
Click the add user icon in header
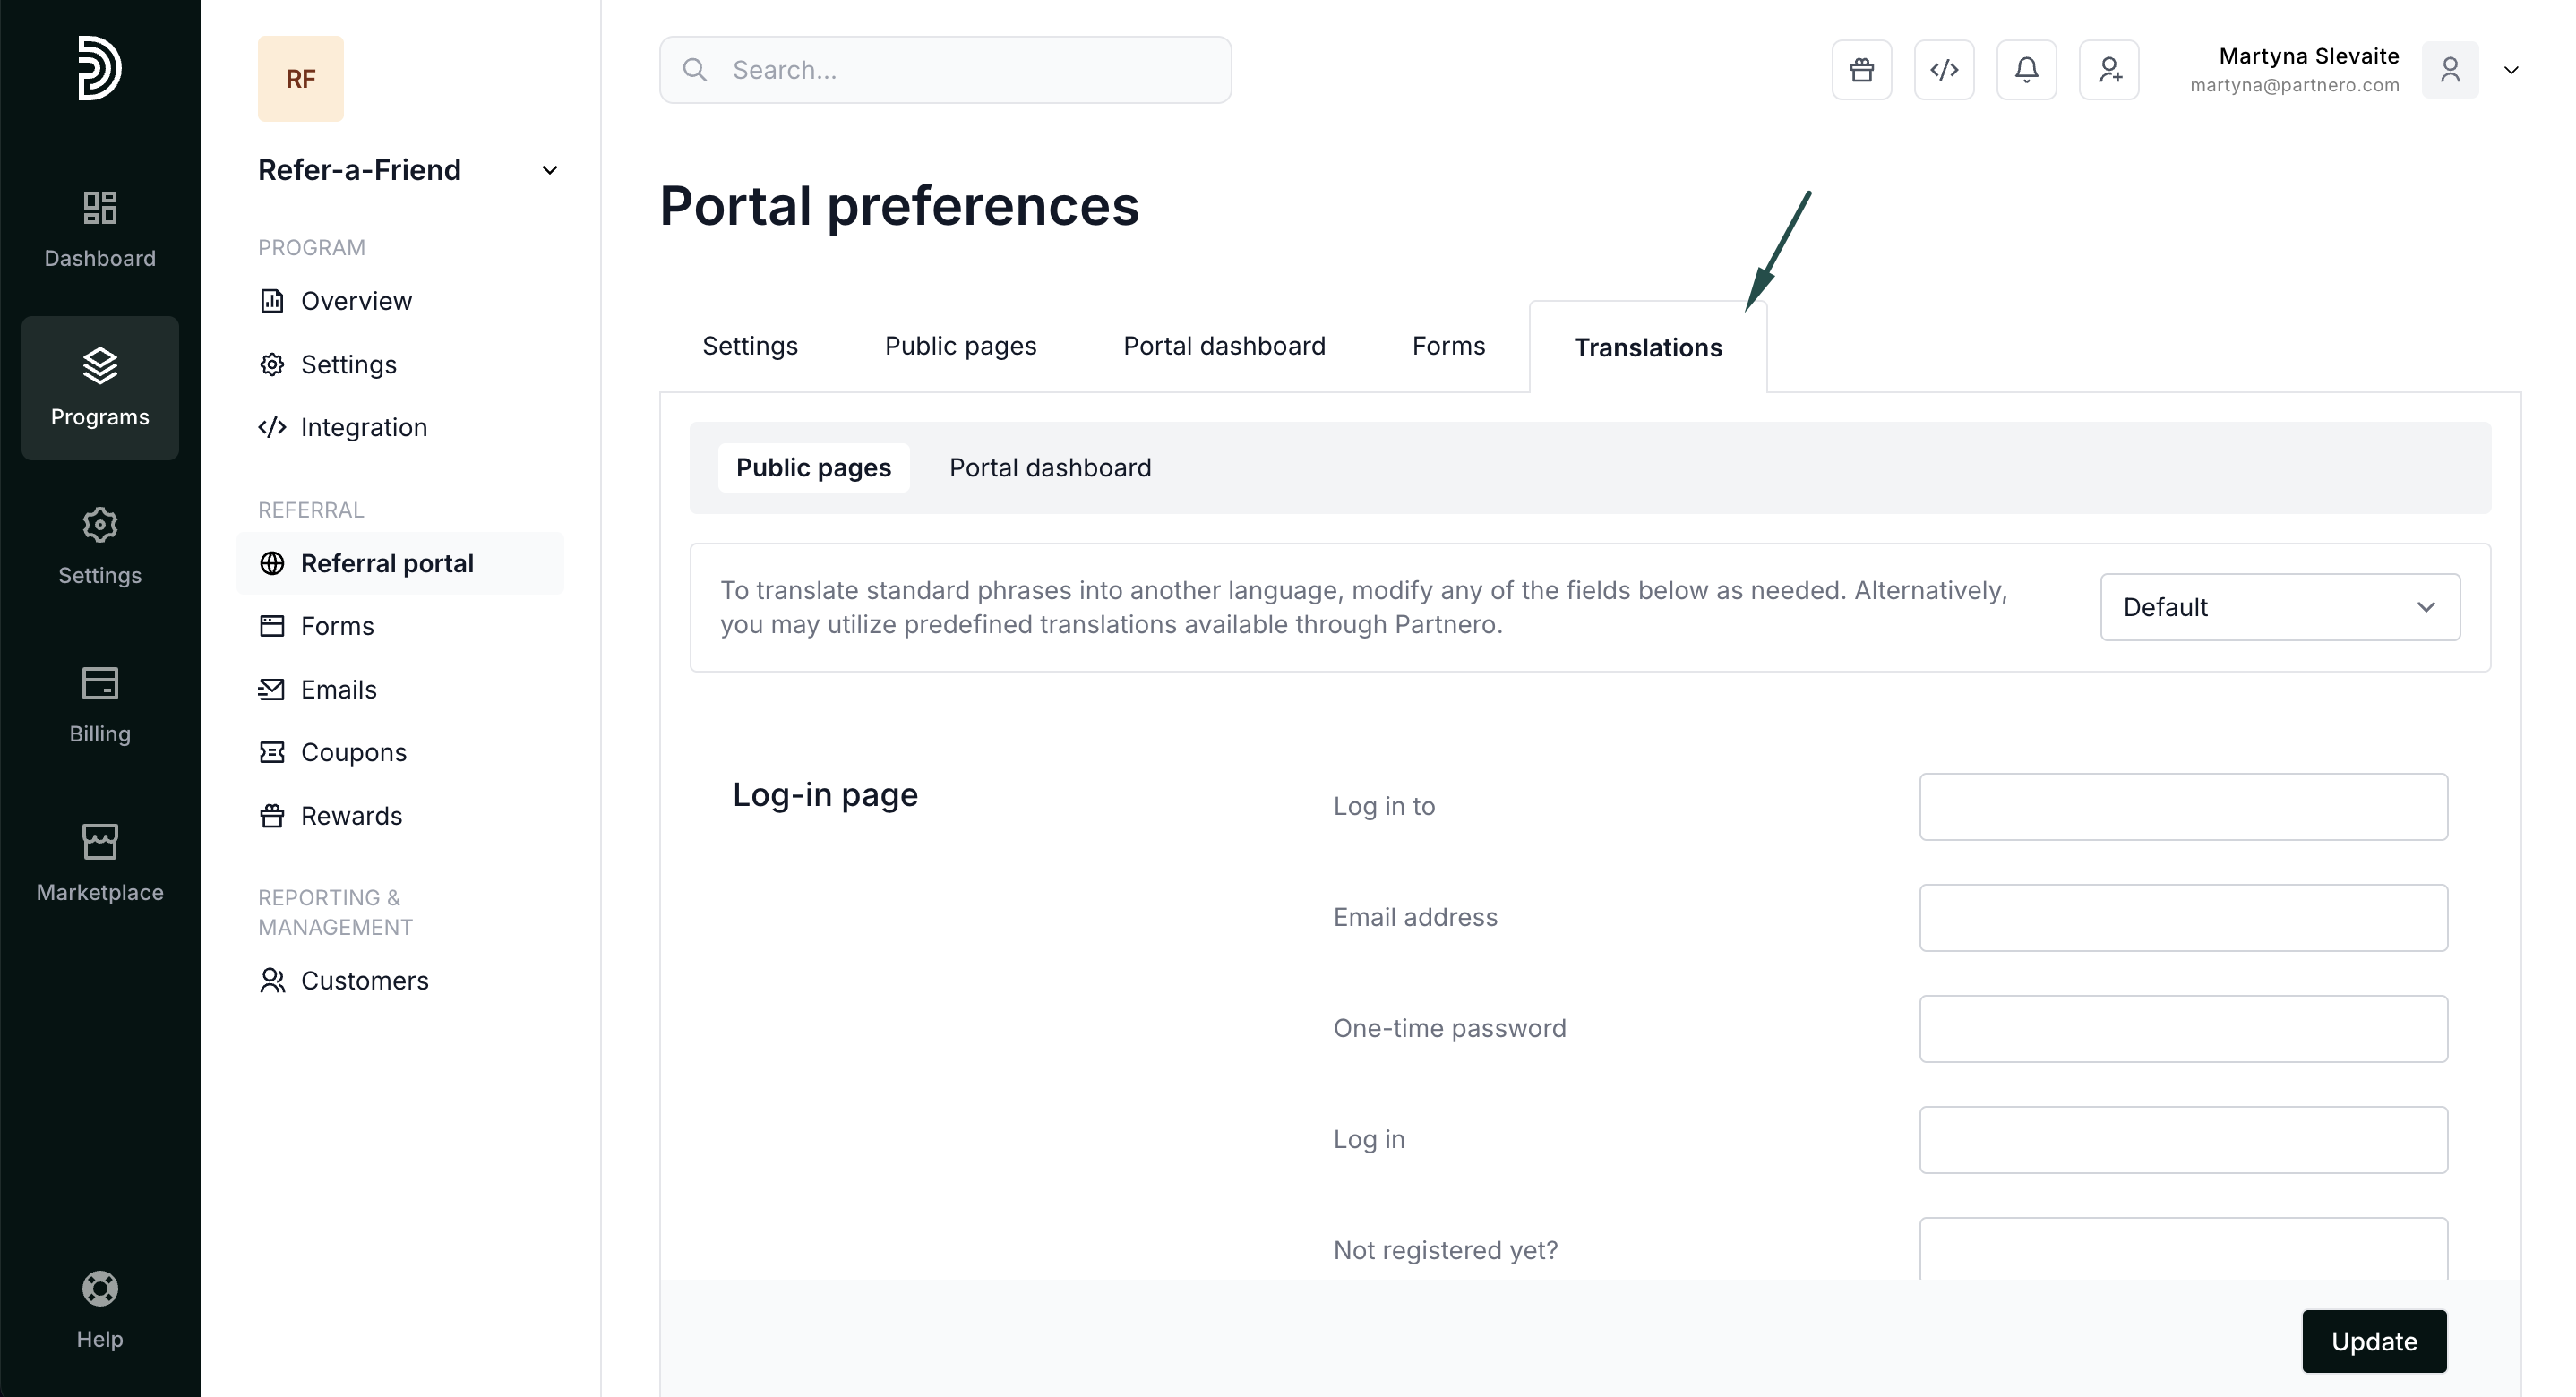pyautogui.click(x=2108, y=70)
